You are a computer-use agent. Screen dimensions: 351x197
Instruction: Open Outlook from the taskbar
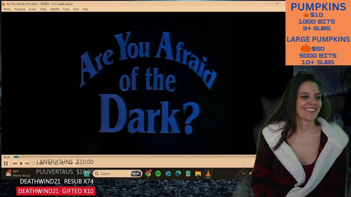pyautogui.click(x=168, y=173)
